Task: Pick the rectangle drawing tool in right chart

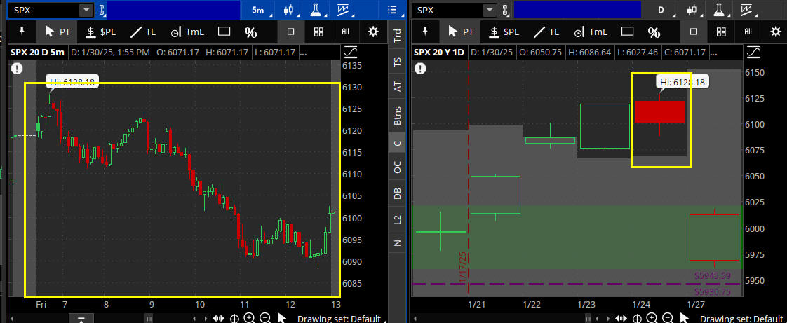Action: click(627, 32)
